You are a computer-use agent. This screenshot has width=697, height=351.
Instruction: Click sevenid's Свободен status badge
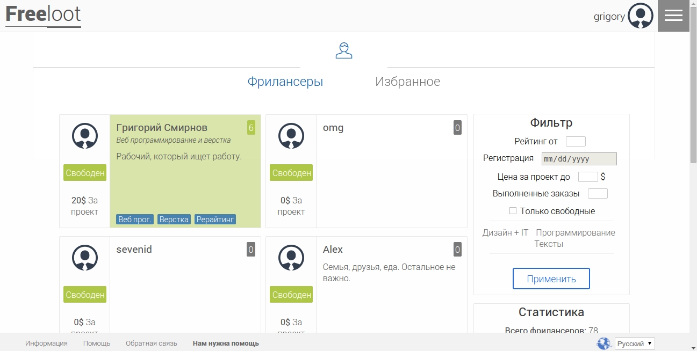[85, 295]
